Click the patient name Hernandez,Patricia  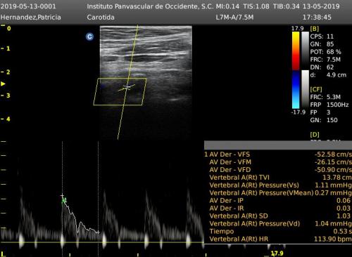[x=31, y=18]
